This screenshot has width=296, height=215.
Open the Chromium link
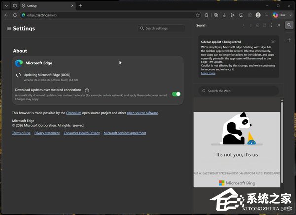pyautogui.click(x=74, y=113)
